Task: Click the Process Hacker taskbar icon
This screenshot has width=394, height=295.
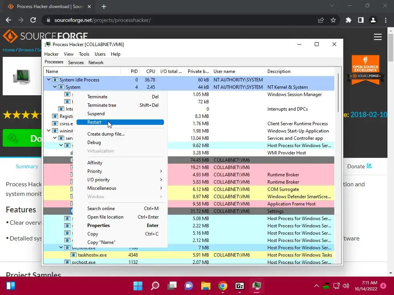Action: 257,286
